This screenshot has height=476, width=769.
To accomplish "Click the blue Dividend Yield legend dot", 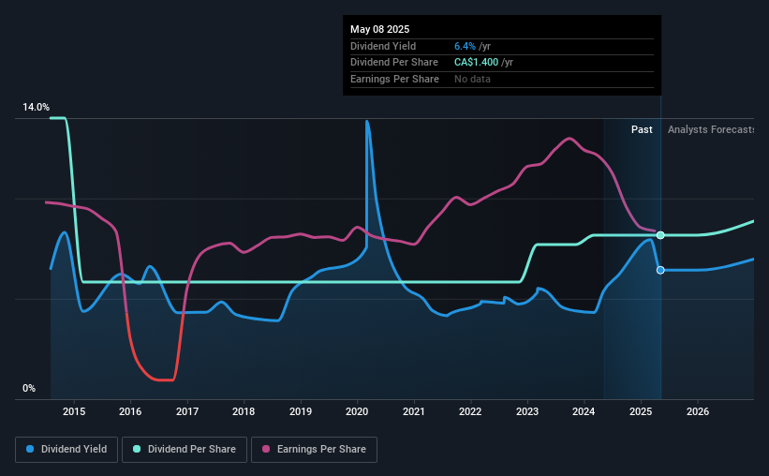I will [x=30, y=449].
